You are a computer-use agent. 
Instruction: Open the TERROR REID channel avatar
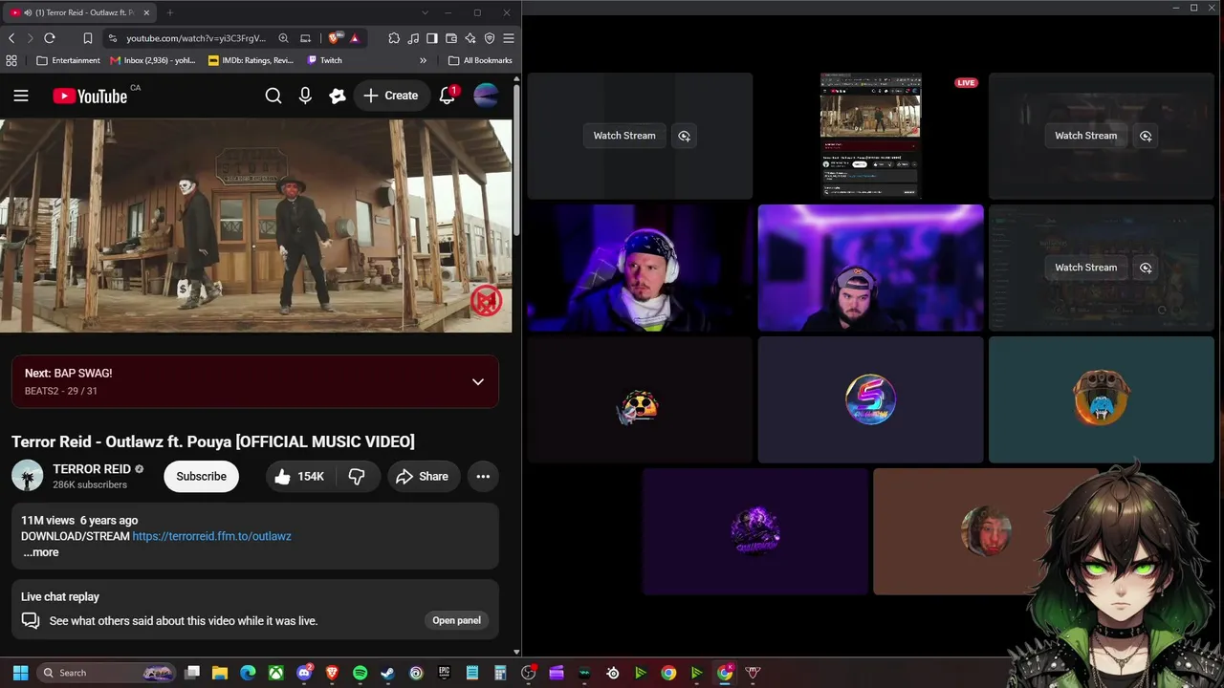click(x=27, y=476)
